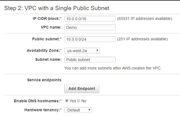Viewport: 180px width, 116px height.
Task: Click the Yes label next to radio button
Action: point(73,101)
